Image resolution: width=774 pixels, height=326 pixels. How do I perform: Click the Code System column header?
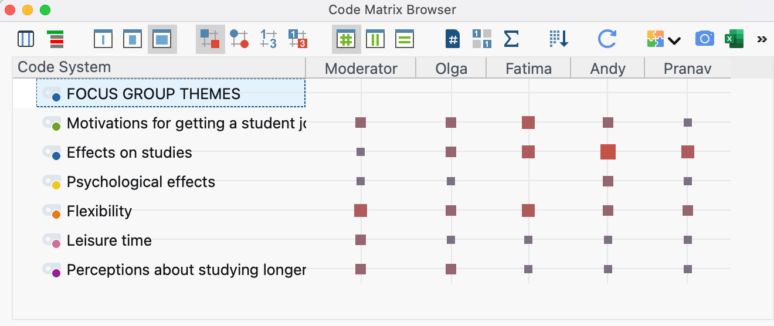(159, 67)
